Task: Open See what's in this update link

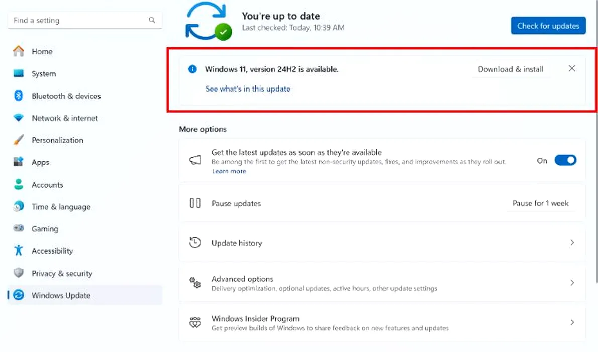Action: coord(248,89)
